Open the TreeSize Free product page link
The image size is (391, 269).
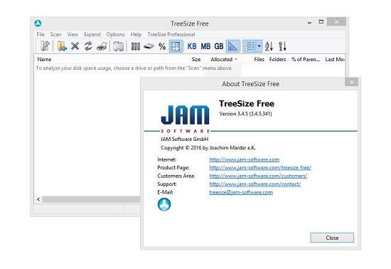(260, 168)
